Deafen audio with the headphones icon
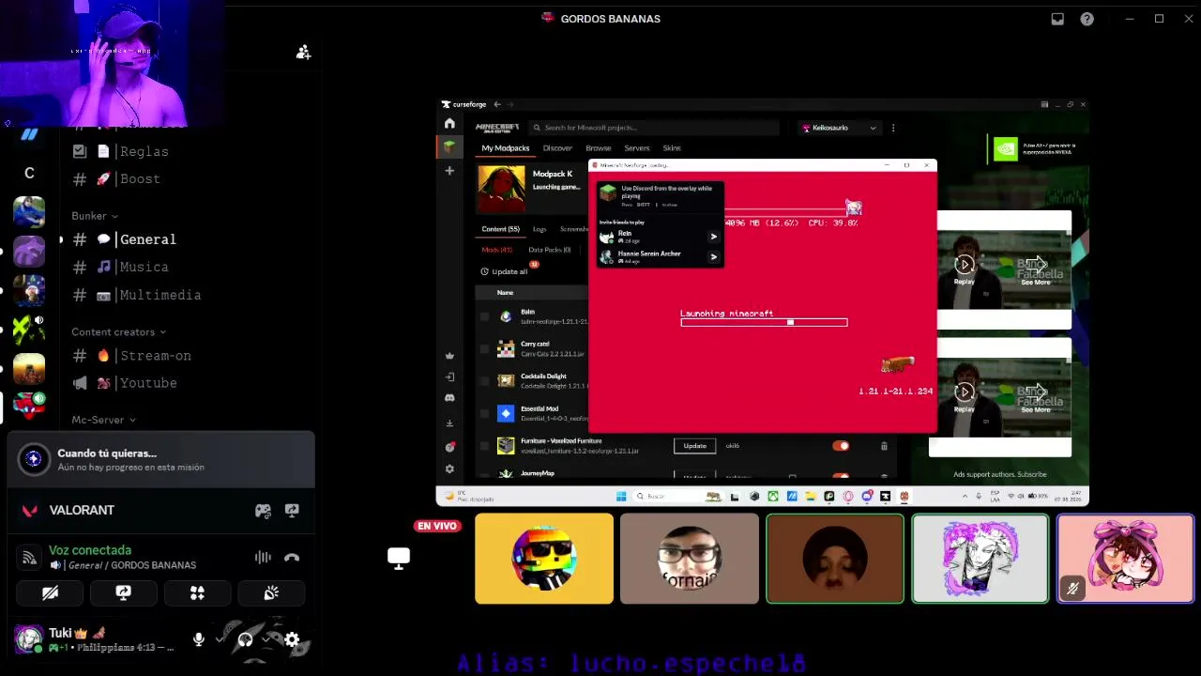Viewport: 1201px width, 676px height. click(245, 639)
